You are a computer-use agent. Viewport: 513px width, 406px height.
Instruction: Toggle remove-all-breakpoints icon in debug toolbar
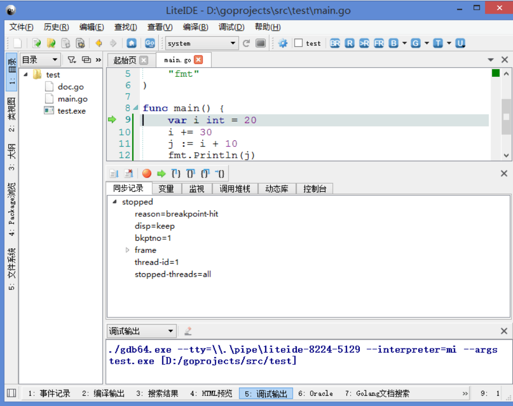pos(129,173)
